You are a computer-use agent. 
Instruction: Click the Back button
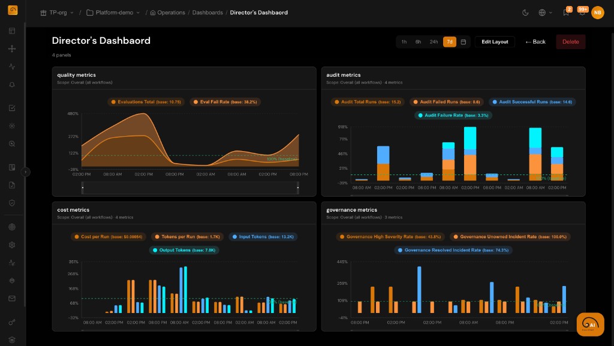click(x=535, y=42)
